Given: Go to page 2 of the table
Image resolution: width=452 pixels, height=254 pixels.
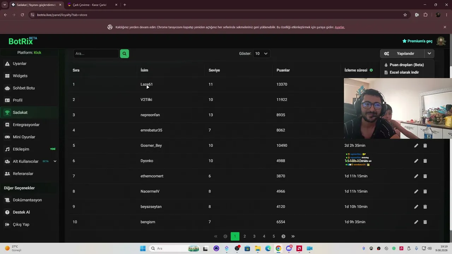Looking at the screenshot, I should (x=244, y=236).
